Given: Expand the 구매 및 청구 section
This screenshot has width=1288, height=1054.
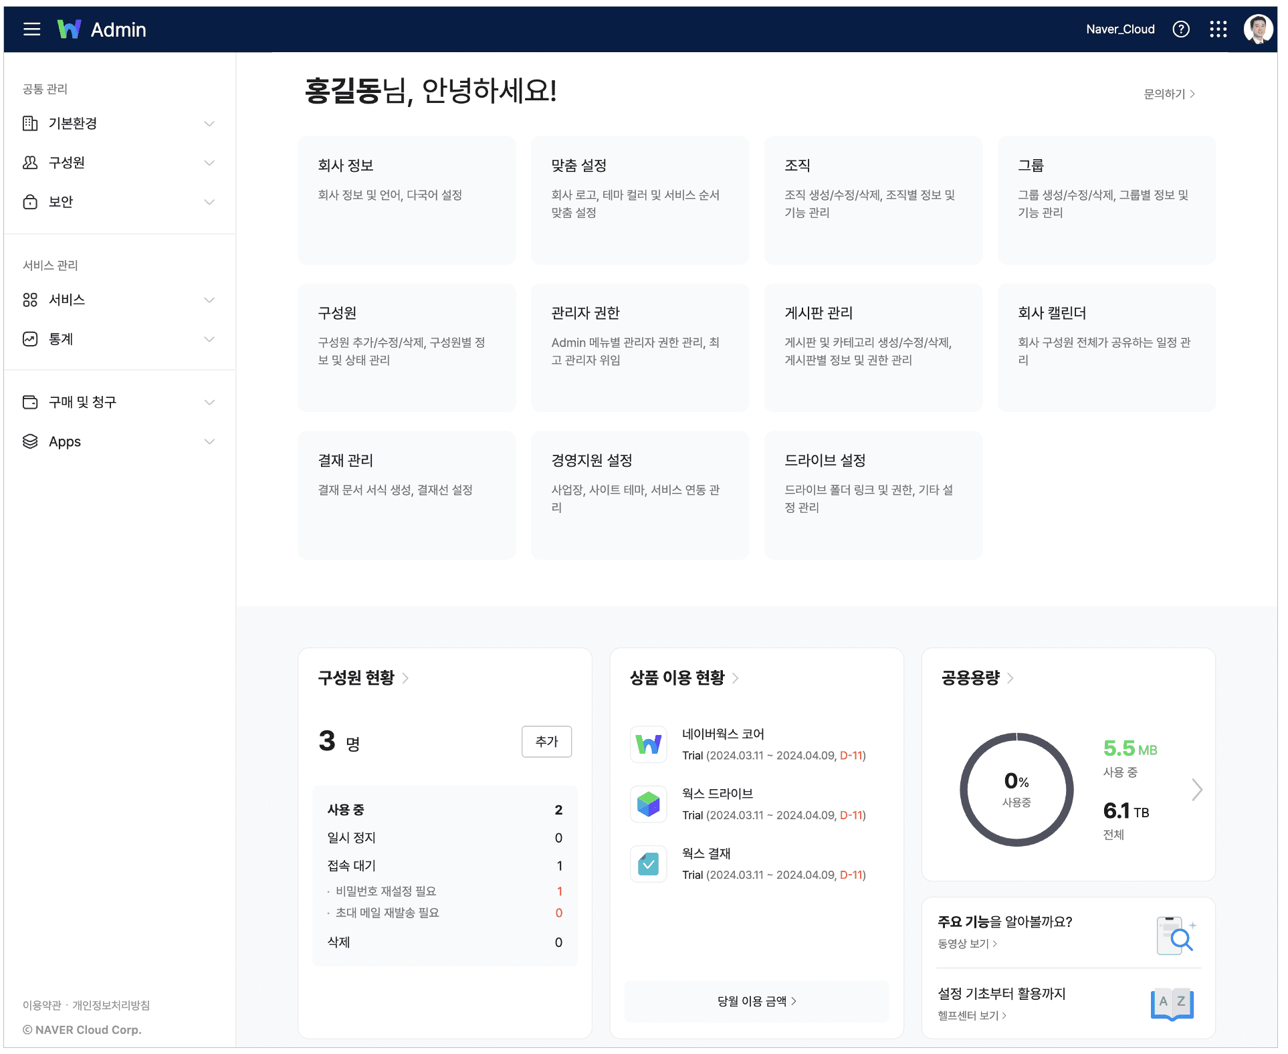Looking at the screenshot, I should 209,401.
